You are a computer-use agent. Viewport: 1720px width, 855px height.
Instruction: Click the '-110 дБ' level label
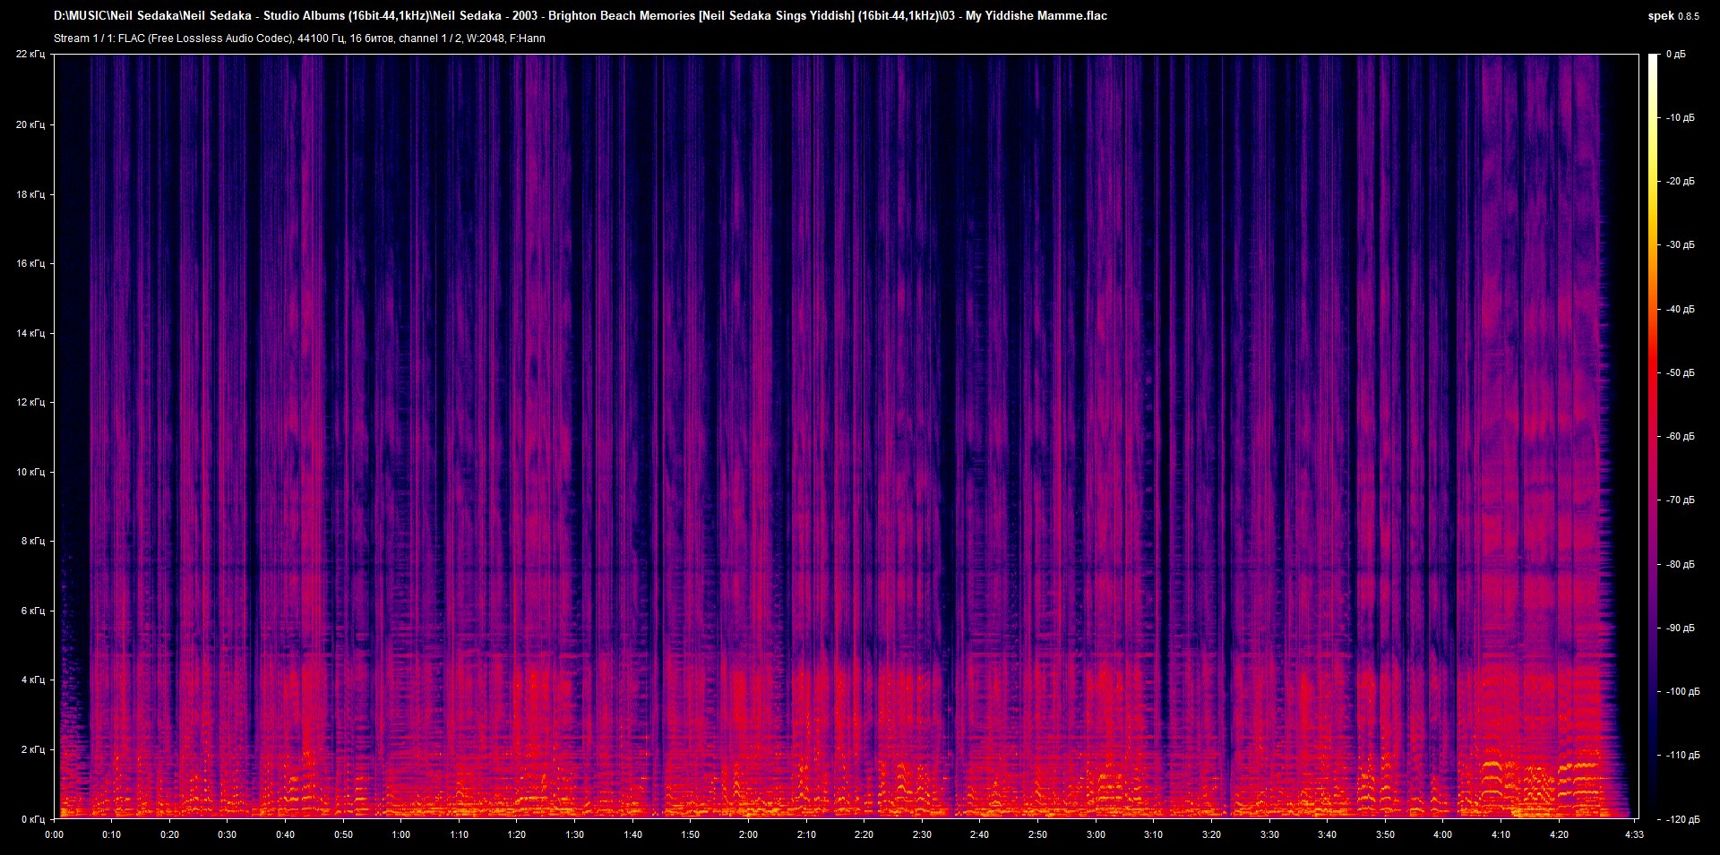coord(1682,756)
